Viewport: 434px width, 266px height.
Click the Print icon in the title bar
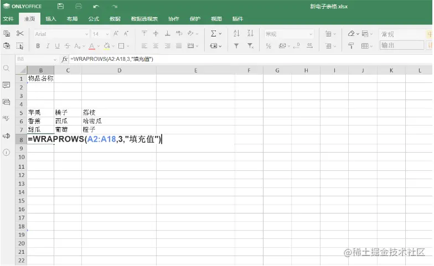[79, 6]
